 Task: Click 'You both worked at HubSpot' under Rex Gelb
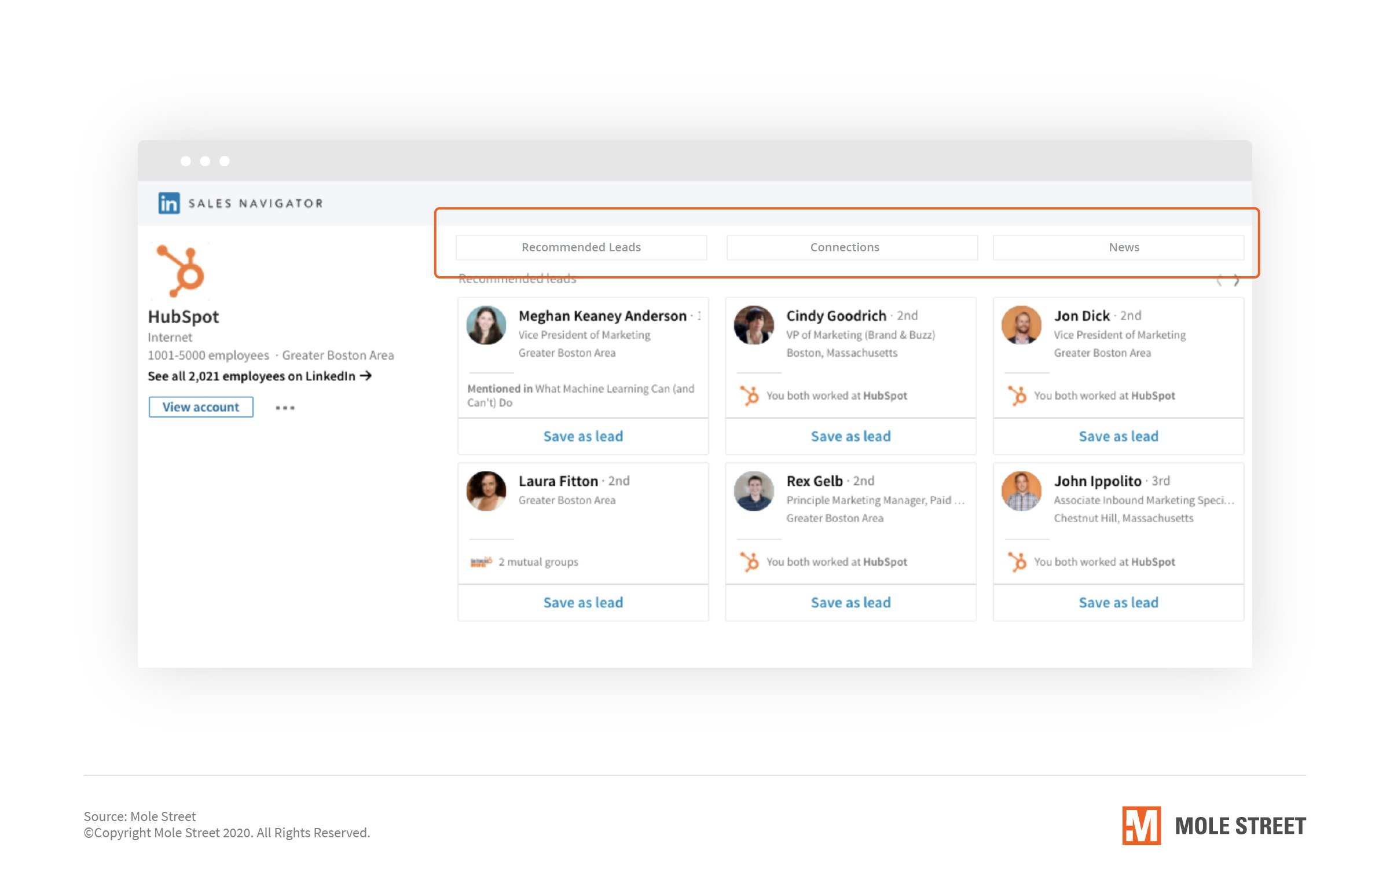pos(837,562)
